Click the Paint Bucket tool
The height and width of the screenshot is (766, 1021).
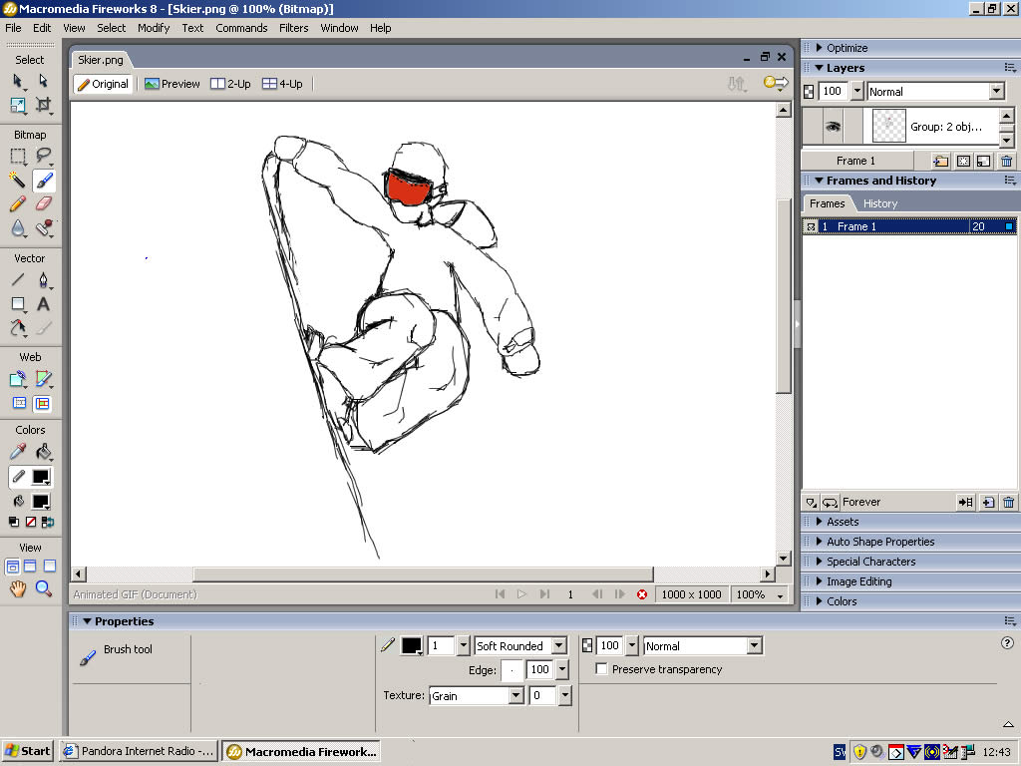point(44,453)
